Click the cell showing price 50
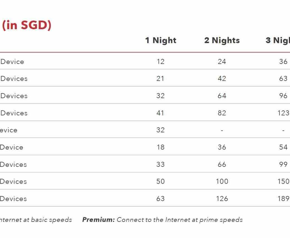This screenshot has height=238, width=290. (x=161, y=182)
